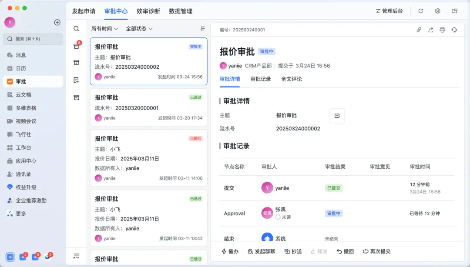This screenshot has height=267, width=470.
Task: Click the 发起群聊 button
Action: click(x=262, y=251)
